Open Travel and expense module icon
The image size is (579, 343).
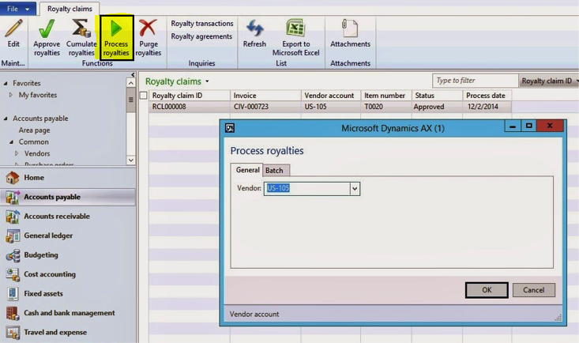tap(13, 332)
